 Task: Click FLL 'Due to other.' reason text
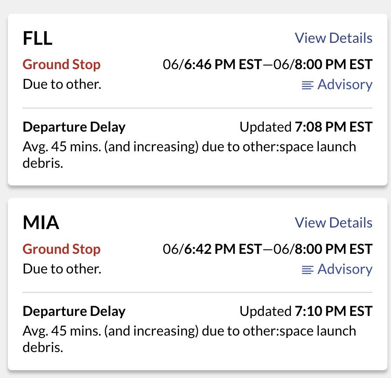click(62, 84)
